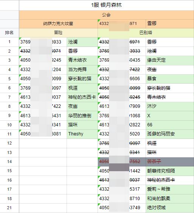Select the title cell 1服 银月森林
194x213 pixels.
click(106, 5)
